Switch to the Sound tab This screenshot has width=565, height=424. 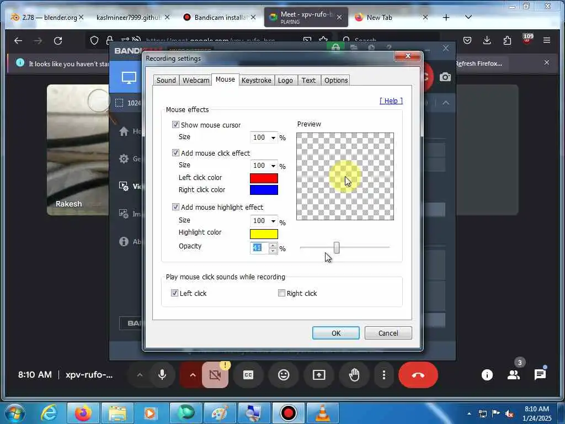click(166, 80)
